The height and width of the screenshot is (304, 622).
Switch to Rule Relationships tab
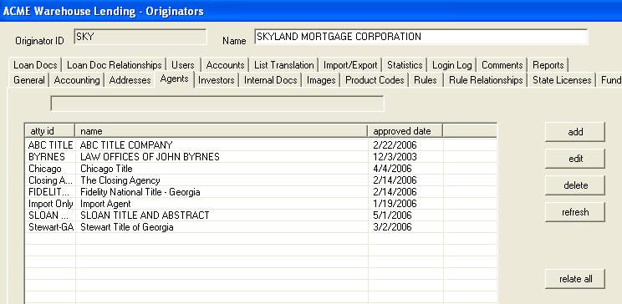[486, 80]
